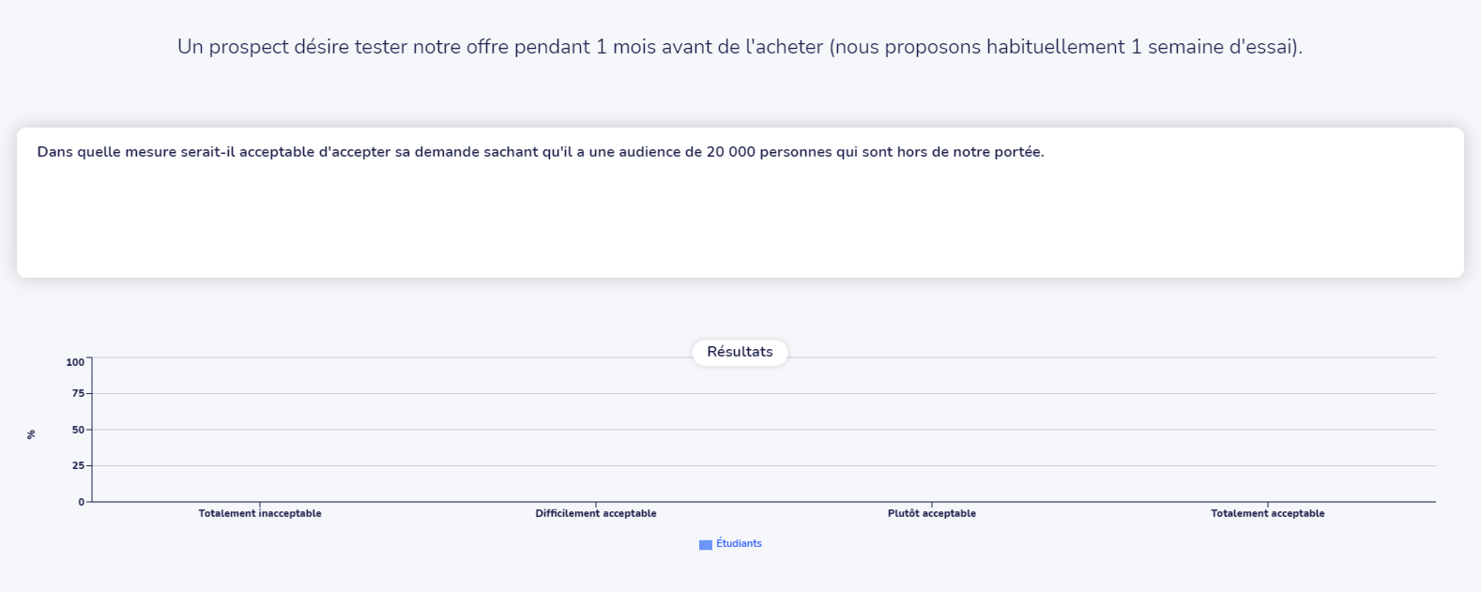Toggle the Étudiants series legend label
This screenshot has height=592, width=1481.
tap(739, 544)
